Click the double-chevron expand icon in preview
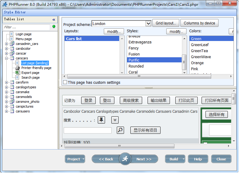The image size is (239, 173). (x=115, y=120)
